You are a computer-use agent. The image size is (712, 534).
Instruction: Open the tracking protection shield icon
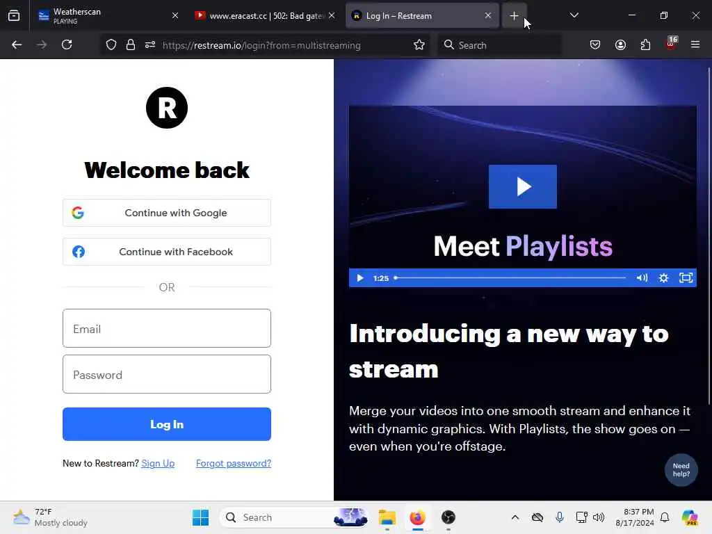(111, 44)
